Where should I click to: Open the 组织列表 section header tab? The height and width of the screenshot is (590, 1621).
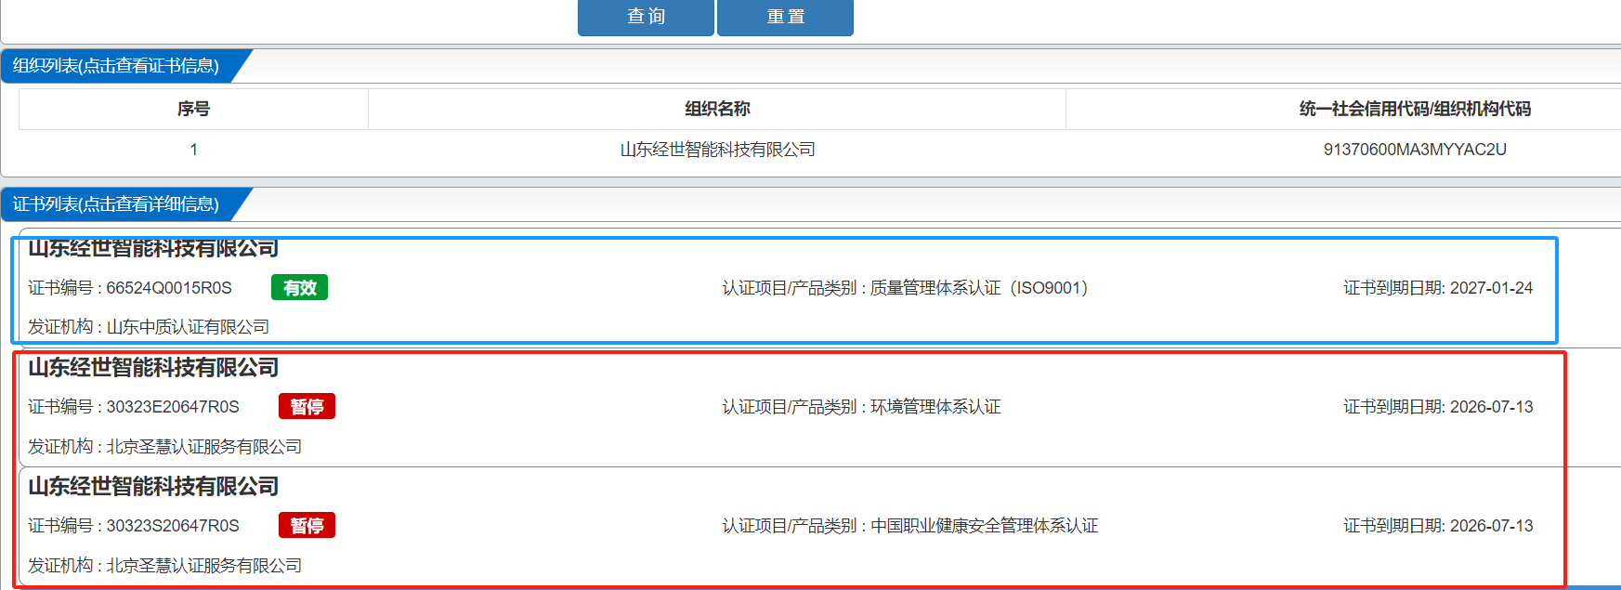pos(116,66)
